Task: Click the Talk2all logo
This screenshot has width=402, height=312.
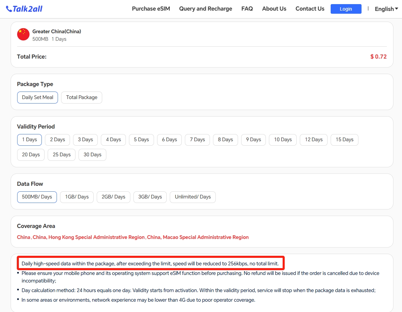Action: click(24, 9)
